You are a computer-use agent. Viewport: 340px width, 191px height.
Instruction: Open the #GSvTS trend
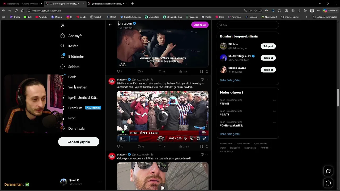click(224, 115)
